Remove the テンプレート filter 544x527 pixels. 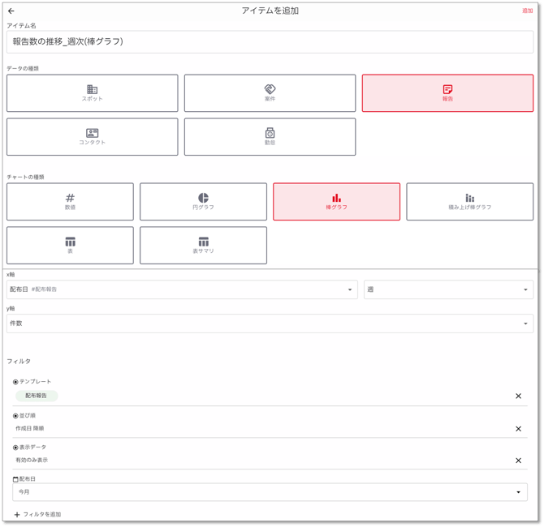pyautogui.click(x=518, y=396)
